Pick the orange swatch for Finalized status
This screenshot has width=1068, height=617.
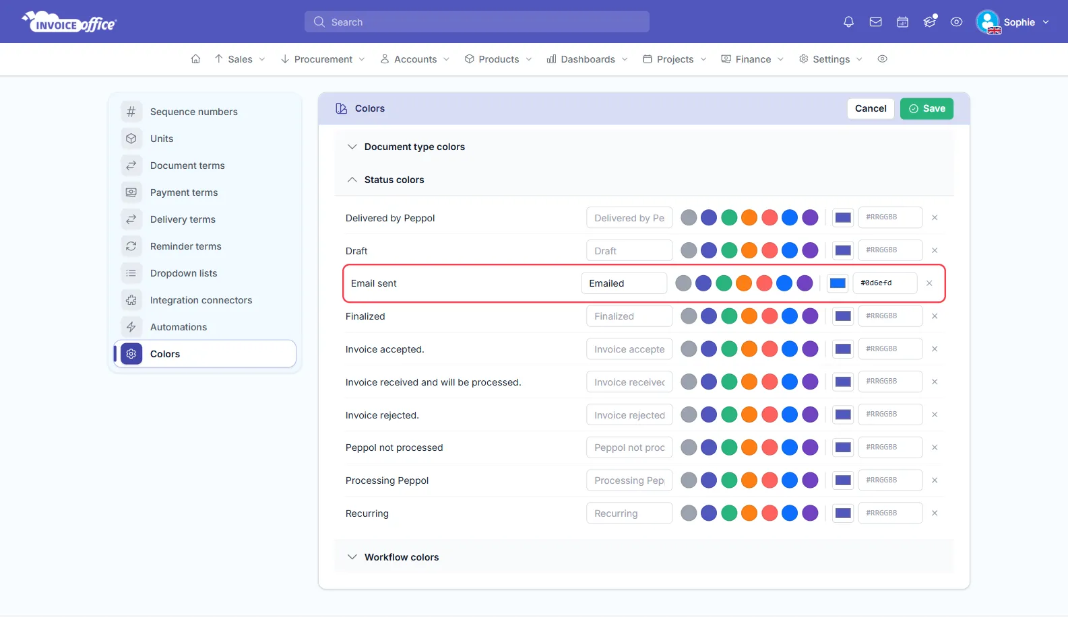pyautogui.click(x=749, y=316)
